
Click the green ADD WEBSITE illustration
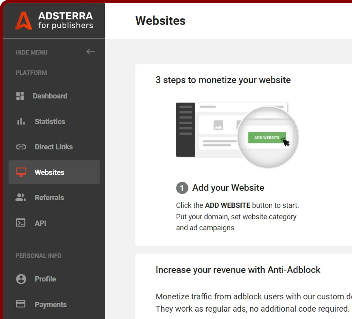click(267, 138)
